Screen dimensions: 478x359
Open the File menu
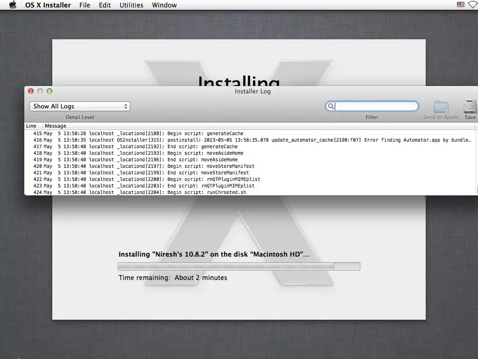85,5
